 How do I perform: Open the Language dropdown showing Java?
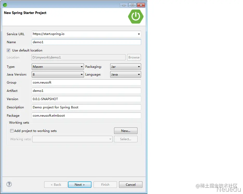pyautogui.click(x=126, y=74)
